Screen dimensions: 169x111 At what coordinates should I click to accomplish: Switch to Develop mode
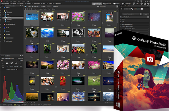[126, 4]
